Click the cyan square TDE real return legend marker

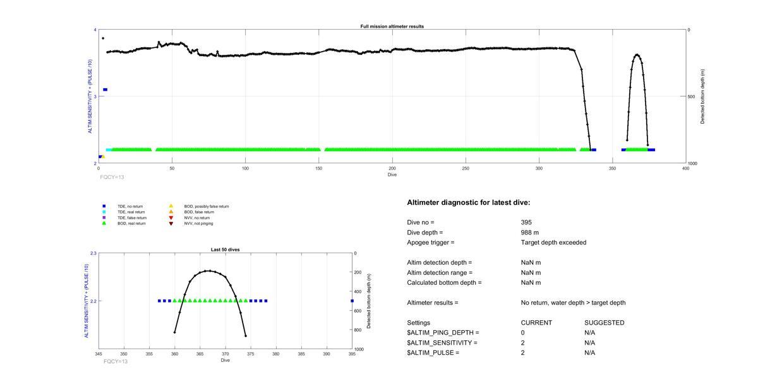coord(104,212)
